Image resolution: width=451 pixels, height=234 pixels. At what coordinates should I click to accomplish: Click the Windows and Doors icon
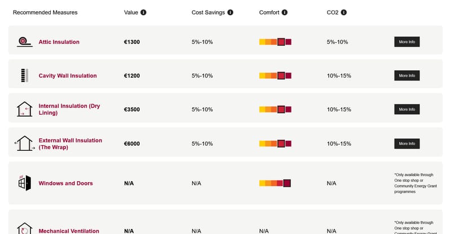pyautogui.click(x=24, y=183)
